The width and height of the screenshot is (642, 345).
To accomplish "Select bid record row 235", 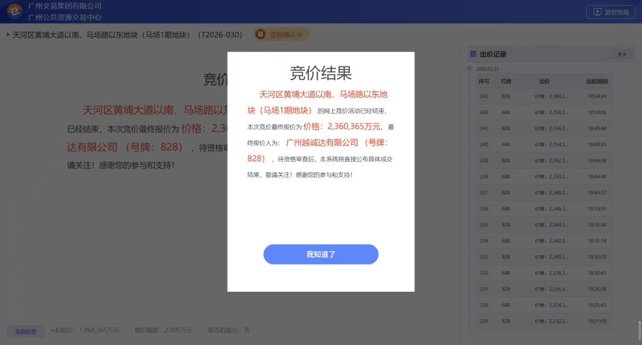I will [544, 225].
